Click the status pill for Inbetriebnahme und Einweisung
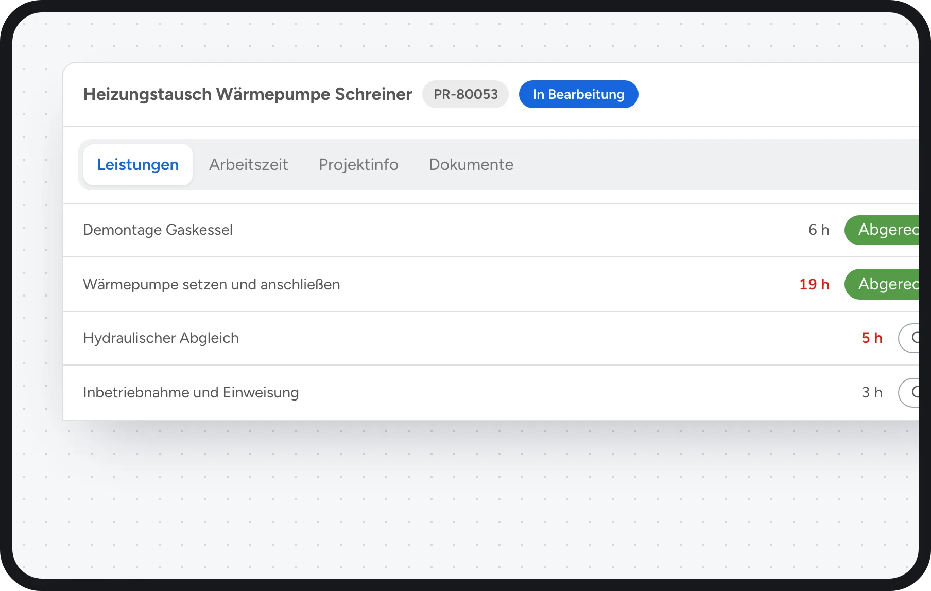 pyautogui.click(x=908, y=393)
